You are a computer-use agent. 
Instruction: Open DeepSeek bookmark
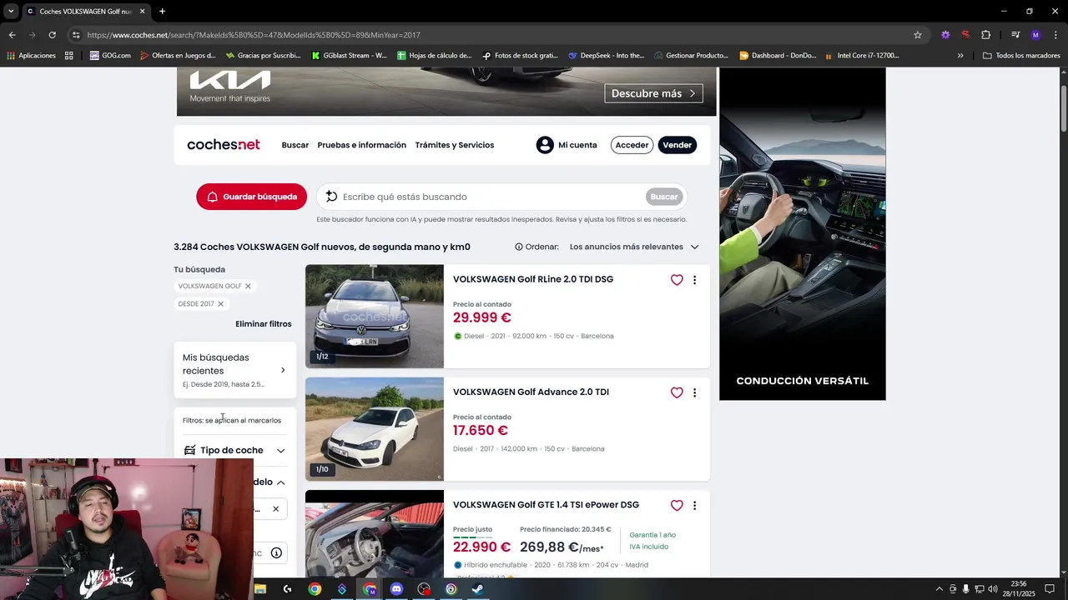[606, 56]
